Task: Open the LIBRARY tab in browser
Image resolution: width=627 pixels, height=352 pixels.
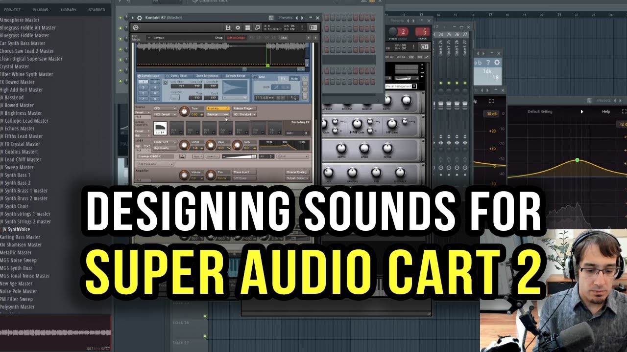Action: coord(69,10)
